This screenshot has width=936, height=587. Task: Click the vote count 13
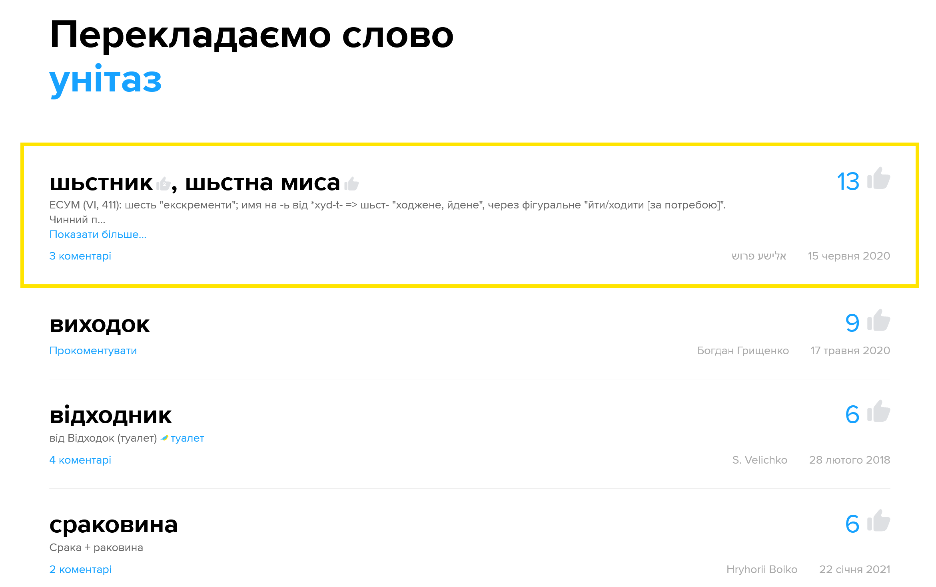pyautogui.click(x=848, y=182)
